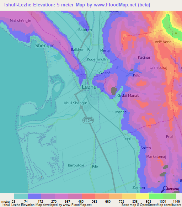The height and width of the screenshot is (207, 182).
Task: Click the OpenStreetMap magnifier logo
Action: (170, 189)
